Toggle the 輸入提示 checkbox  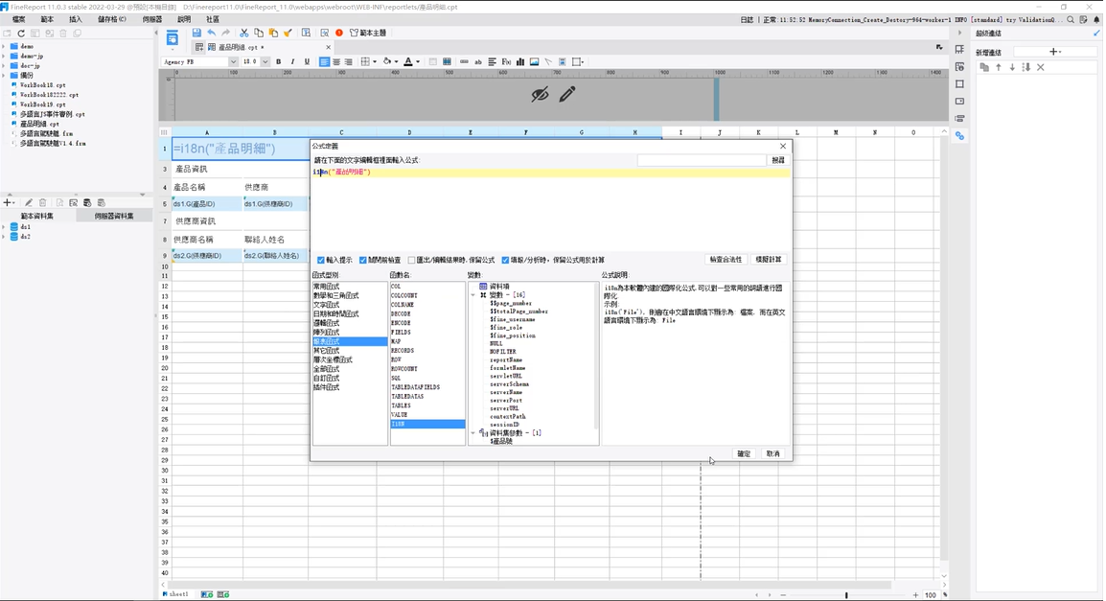[x=321, y=261]
